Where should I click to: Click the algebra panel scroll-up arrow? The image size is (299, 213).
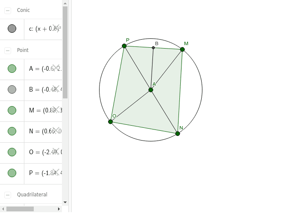[65, 3]
